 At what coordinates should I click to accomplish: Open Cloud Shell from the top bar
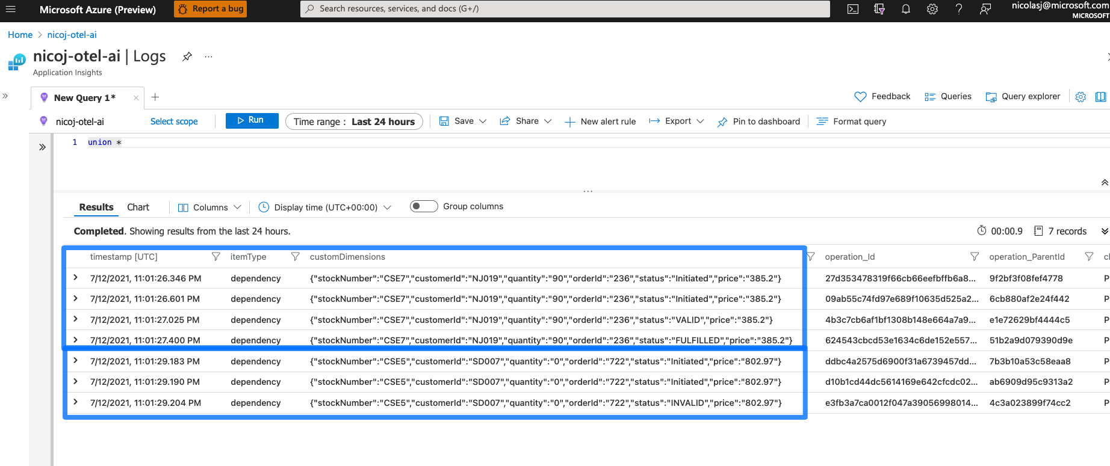point(853,9)
